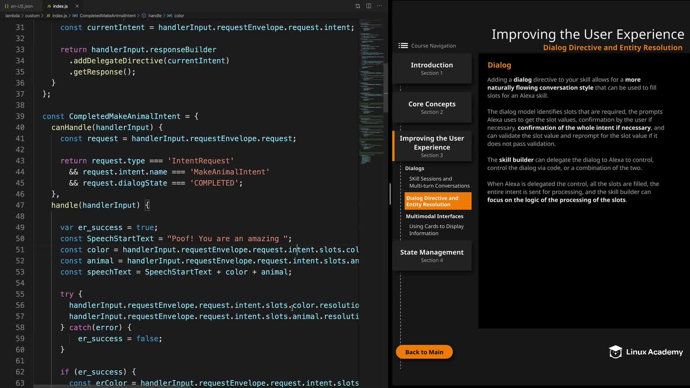690x388 pixels.
Task: Click the open changes compare icon
Action: (358, 6)
